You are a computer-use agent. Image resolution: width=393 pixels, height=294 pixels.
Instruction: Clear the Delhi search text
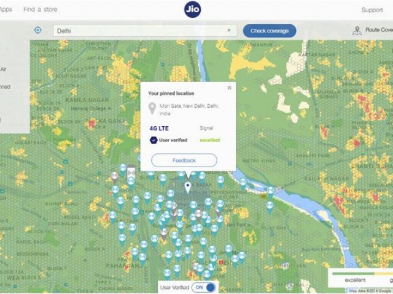pyautogui.click(x=229, y=30)
